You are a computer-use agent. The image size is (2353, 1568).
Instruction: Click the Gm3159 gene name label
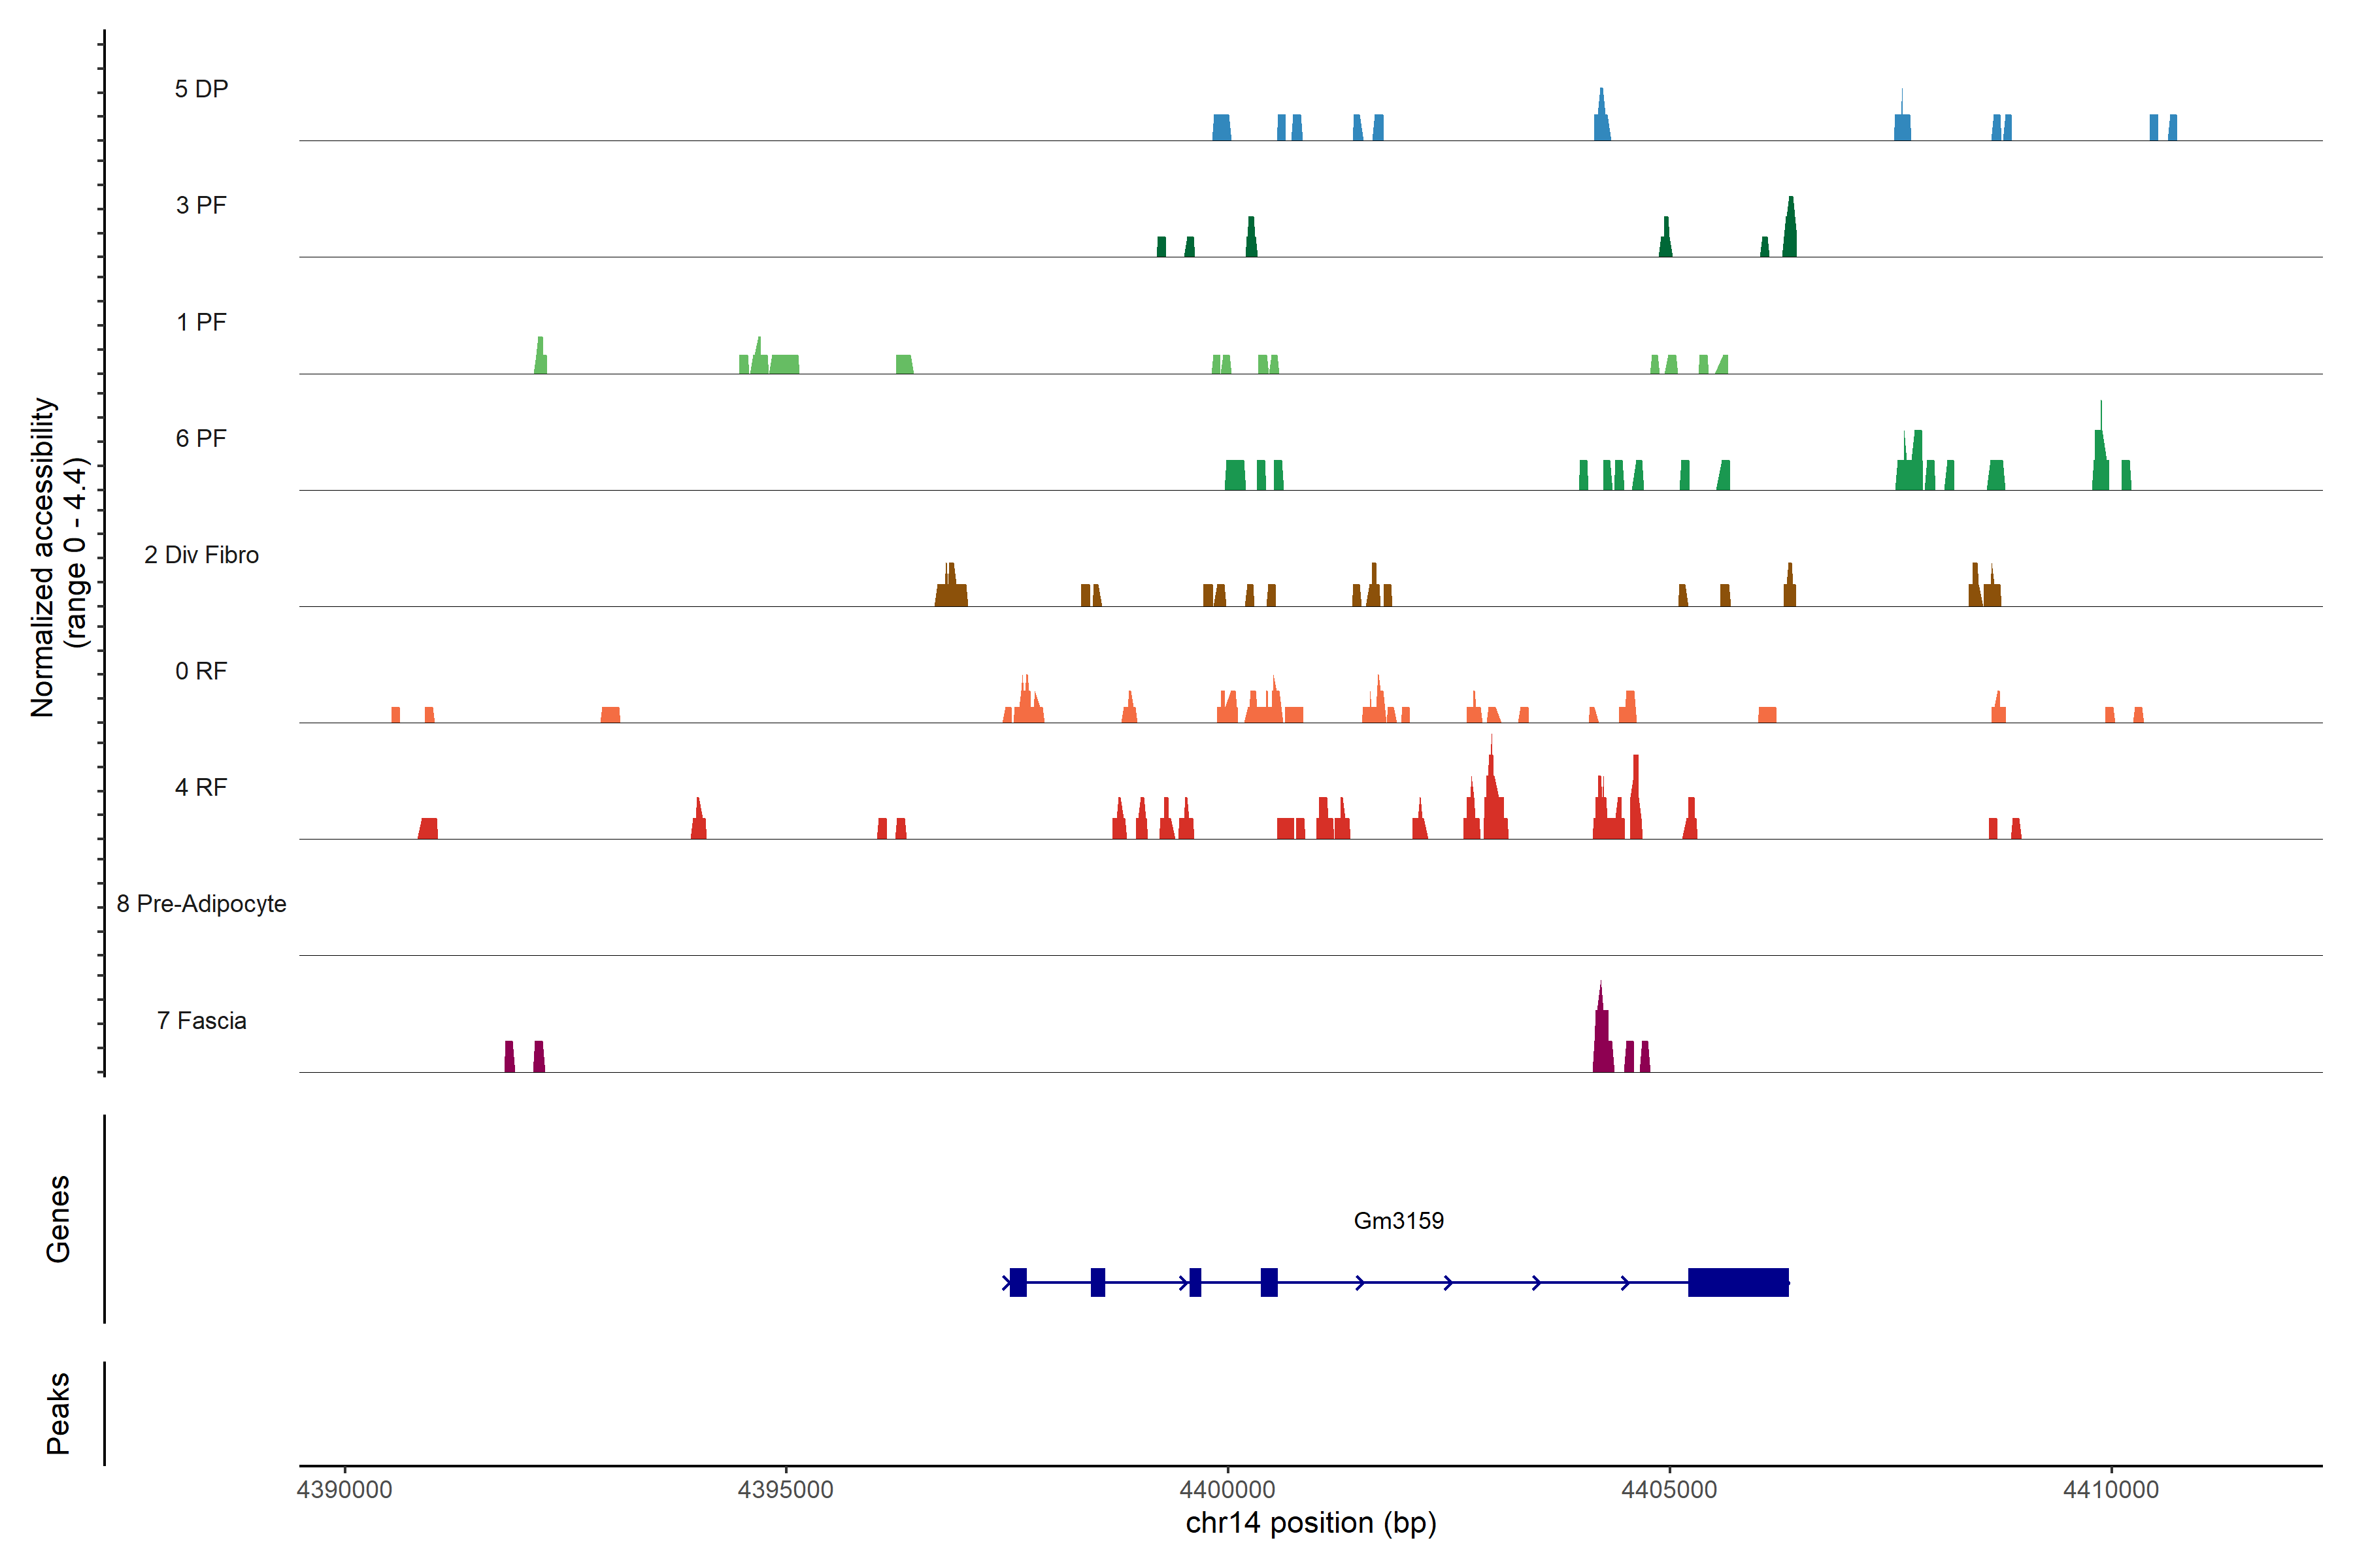pyautogui.click(x=1397, y=1220)
